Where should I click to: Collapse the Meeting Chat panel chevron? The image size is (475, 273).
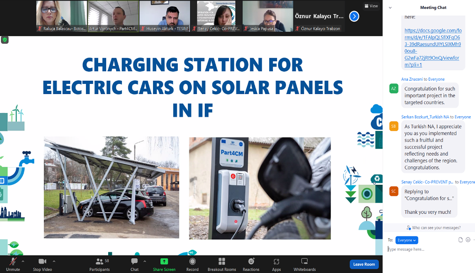(x=390, y=7)
